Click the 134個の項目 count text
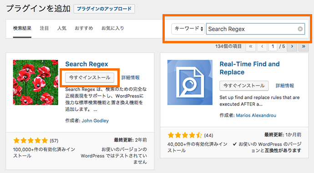Screen dimensions: 314x173 click(x=228, y=46)
